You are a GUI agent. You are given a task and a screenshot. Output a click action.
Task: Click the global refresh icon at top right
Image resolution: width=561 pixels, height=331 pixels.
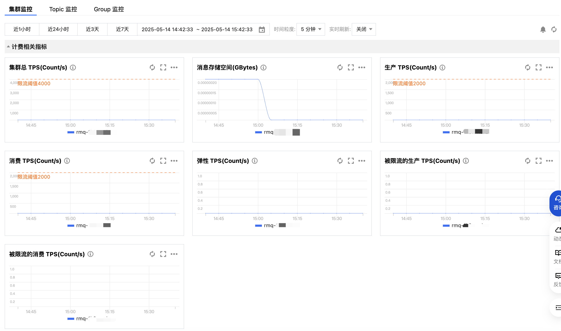(554, 29)
